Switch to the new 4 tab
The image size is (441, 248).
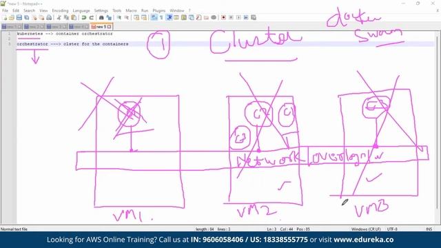tap(79, 27)
